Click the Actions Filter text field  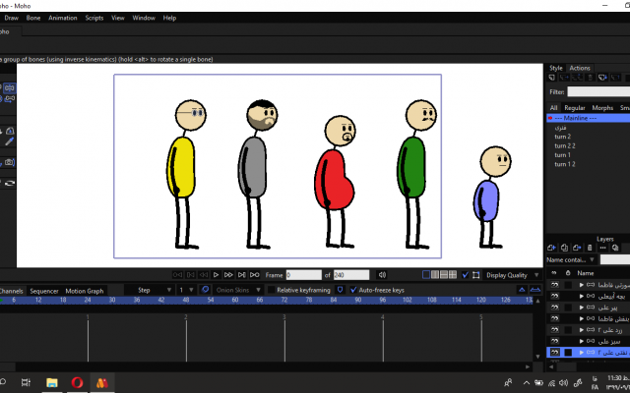pos(598,91)
